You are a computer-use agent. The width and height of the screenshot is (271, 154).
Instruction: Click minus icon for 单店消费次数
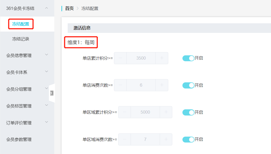coord(120,85)
